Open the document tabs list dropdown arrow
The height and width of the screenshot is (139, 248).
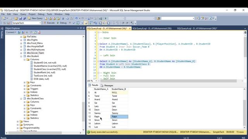coord(245,29)
